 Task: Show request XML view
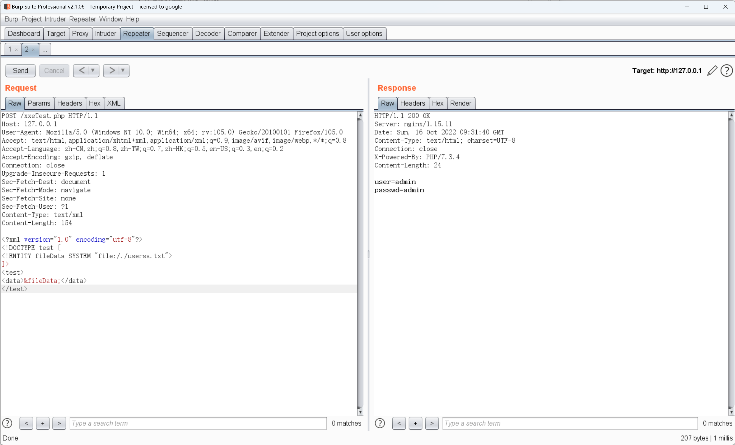(114, 103)
